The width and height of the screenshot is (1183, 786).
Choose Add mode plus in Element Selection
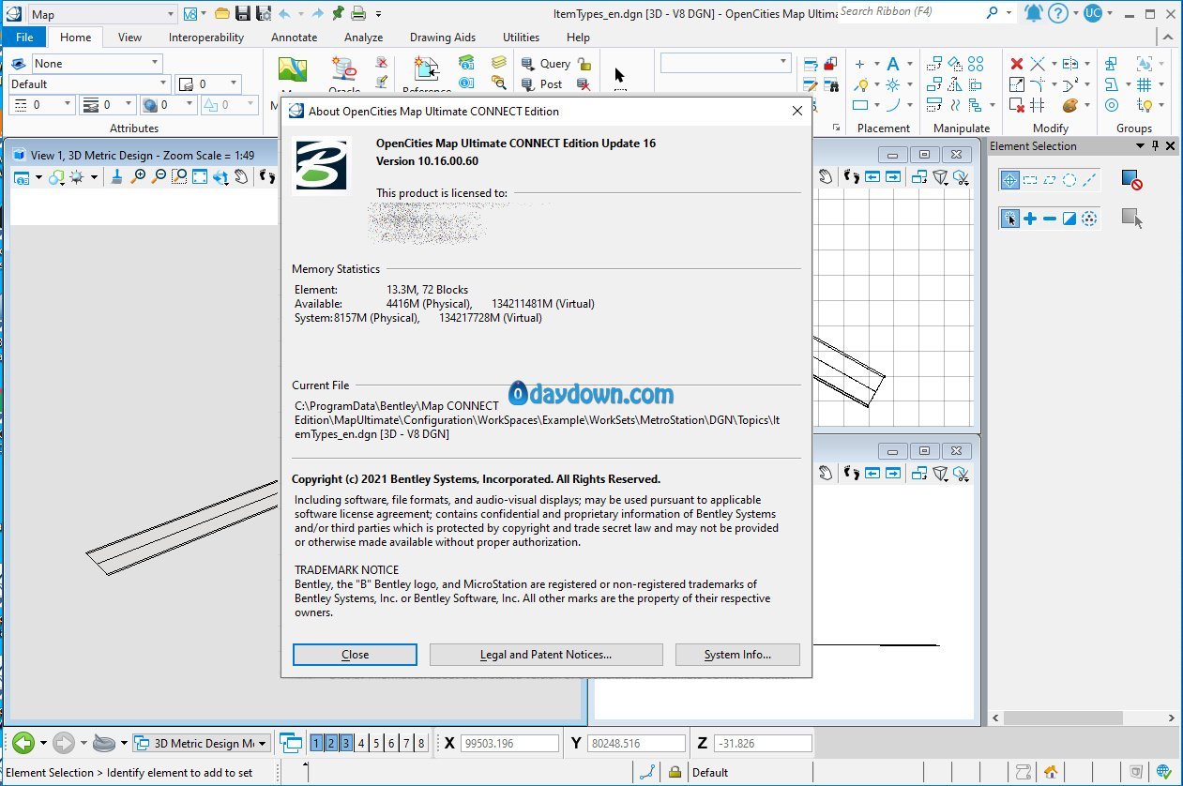[x=1030, y=219]
